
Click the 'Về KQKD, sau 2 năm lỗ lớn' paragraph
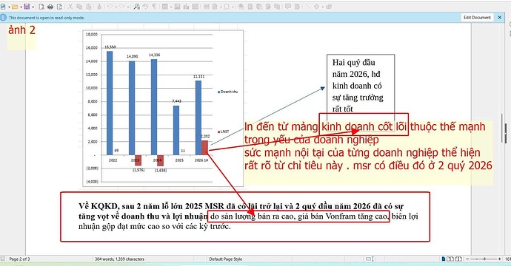248,216
